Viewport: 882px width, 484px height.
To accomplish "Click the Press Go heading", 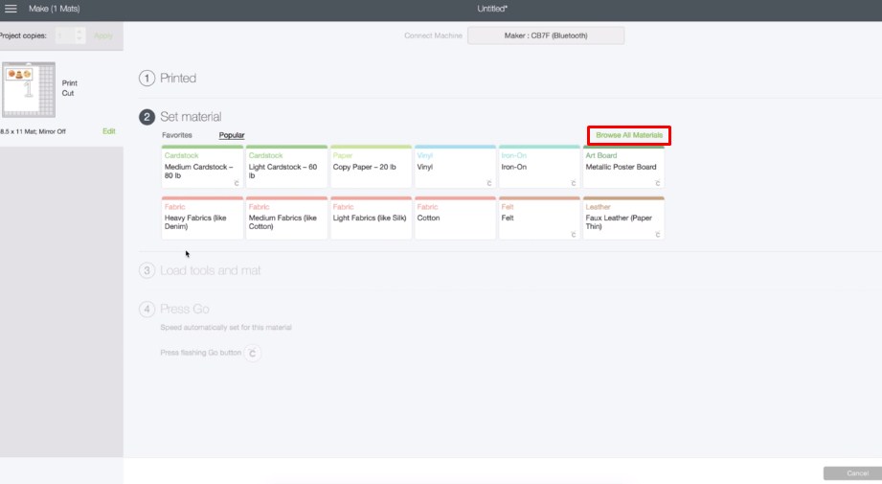I will (185, 309).
